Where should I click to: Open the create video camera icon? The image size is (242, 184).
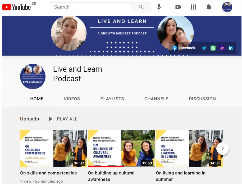tap(178, 7)
